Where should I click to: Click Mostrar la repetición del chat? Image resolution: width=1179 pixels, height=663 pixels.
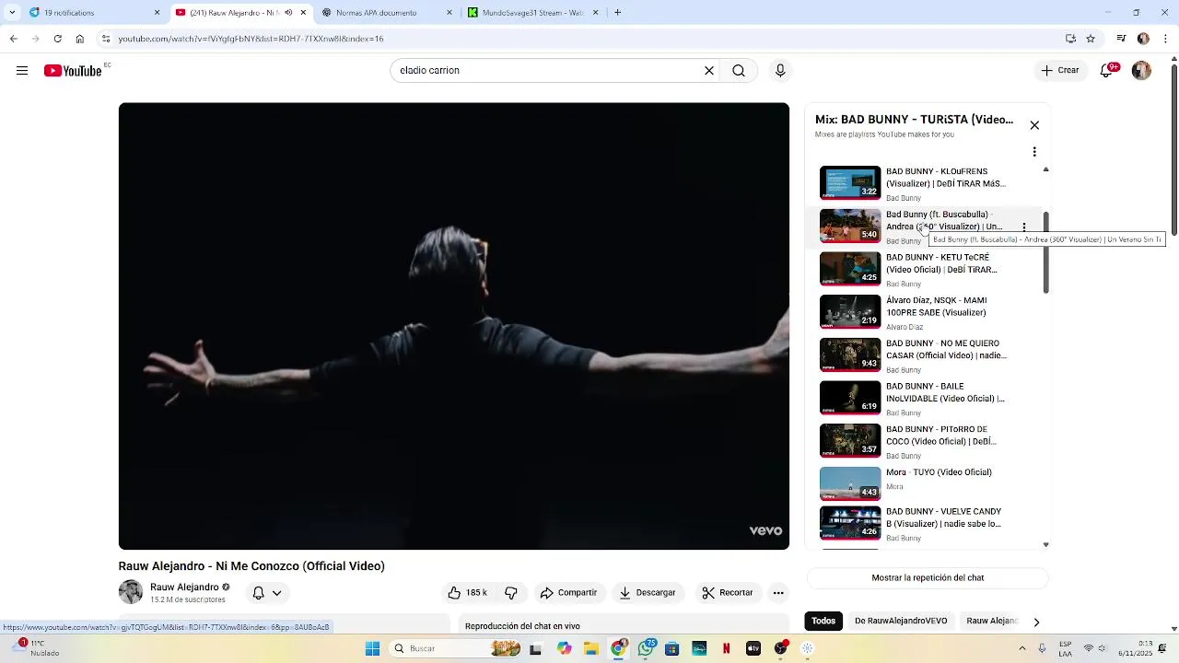coord(928,578)
